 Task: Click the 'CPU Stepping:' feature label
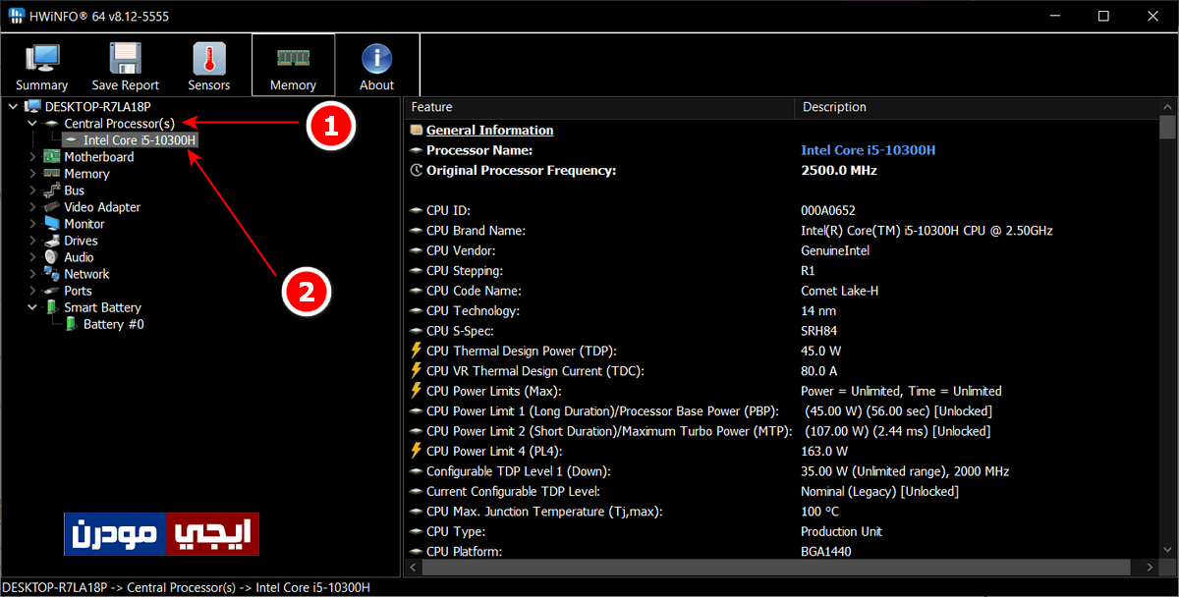point(465,270)
